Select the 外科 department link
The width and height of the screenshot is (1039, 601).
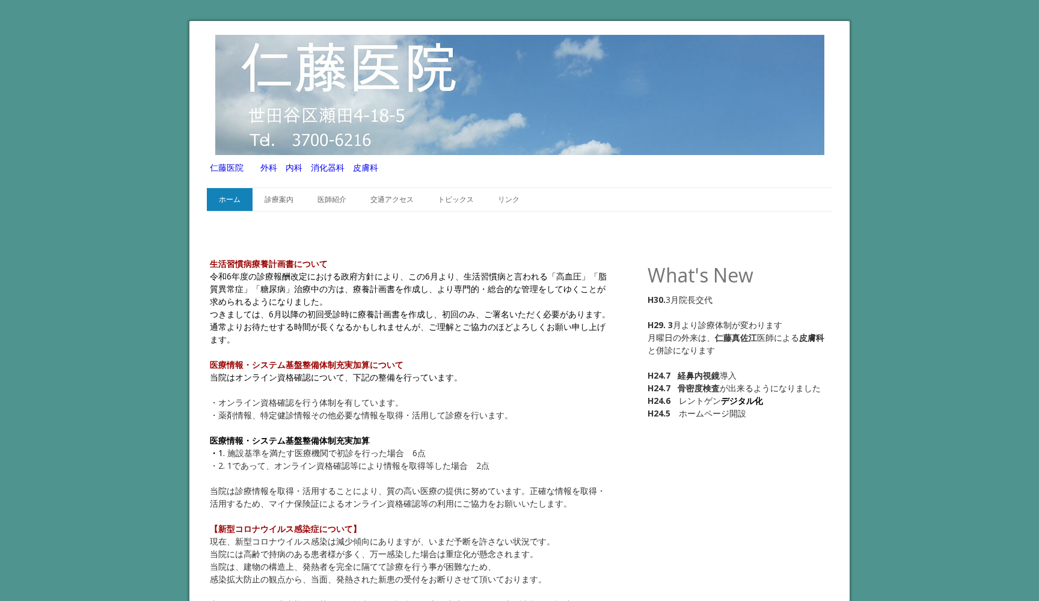click(268, 168)
